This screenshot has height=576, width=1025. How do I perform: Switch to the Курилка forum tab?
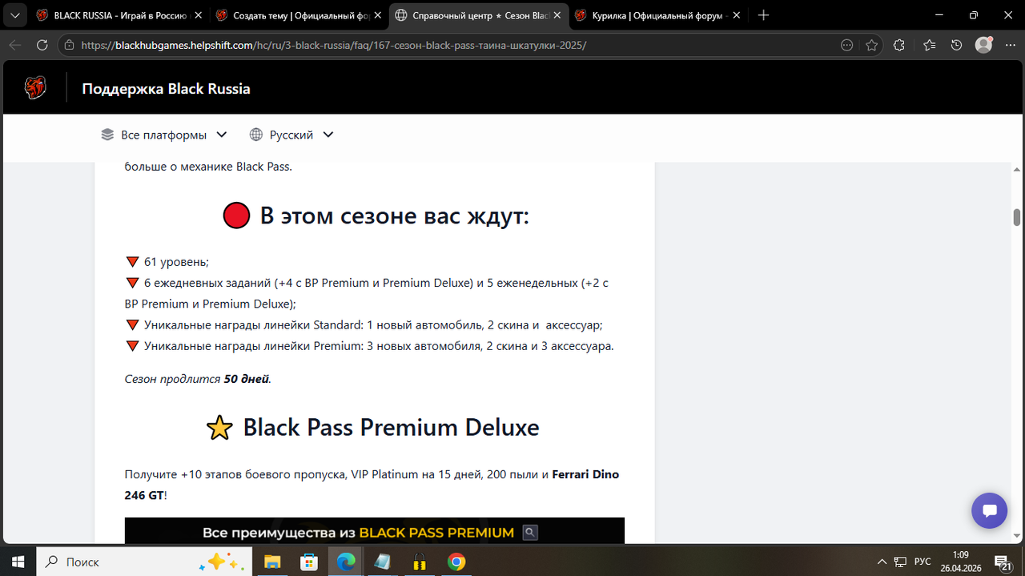pyautogui.click(x=657, y=15)
